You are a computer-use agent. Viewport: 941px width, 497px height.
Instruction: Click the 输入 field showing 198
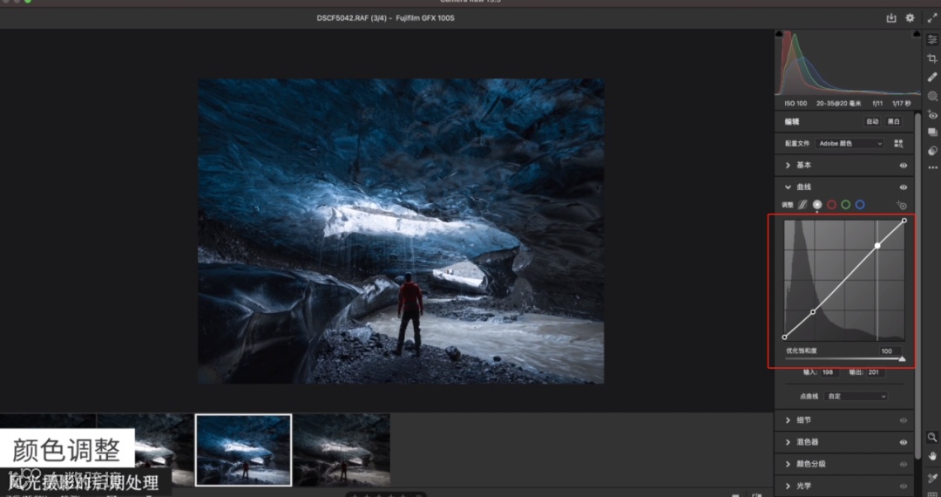click(829, 372)
